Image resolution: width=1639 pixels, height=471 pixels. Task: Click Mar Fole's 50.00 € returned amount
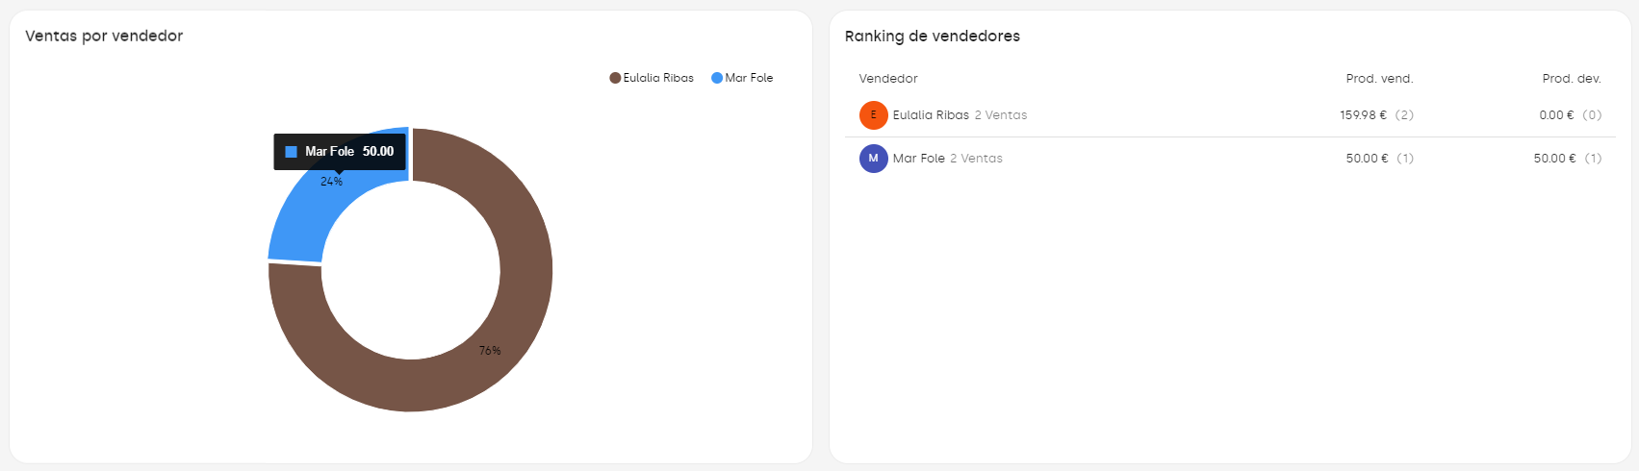pyautogui.click(x=1554, y=159)
